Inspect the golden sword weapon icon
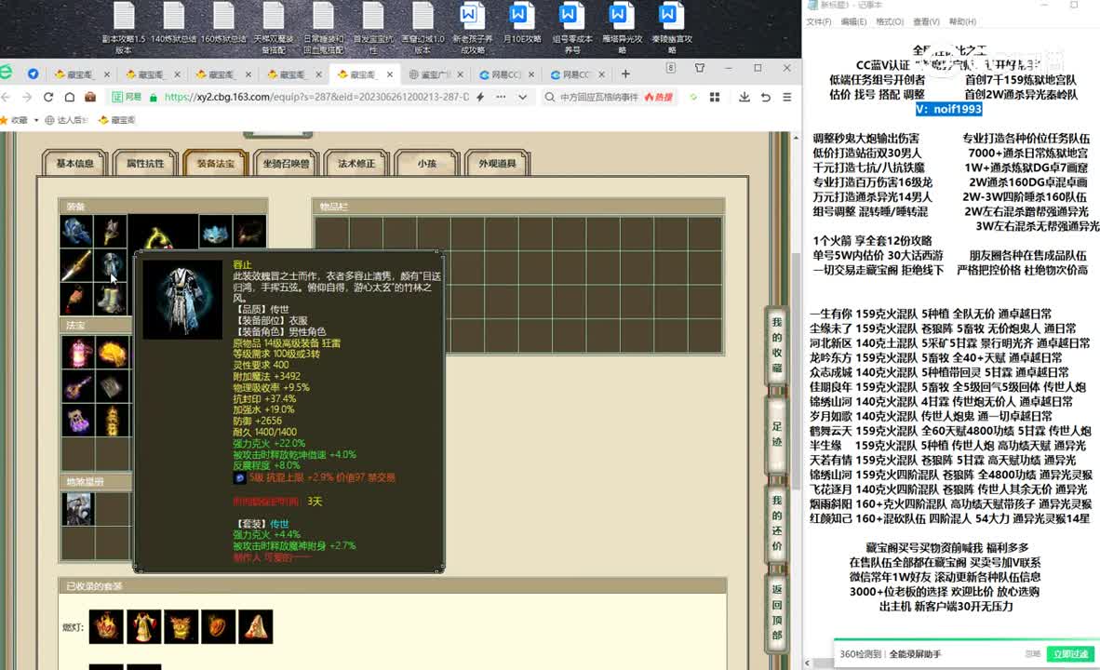 [76, 264]
